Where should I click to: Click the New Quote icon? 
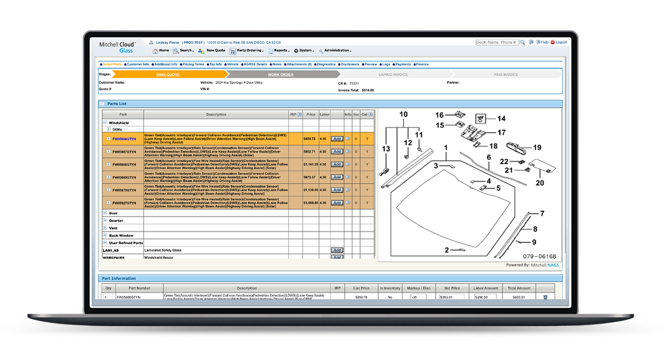(201, 51)
